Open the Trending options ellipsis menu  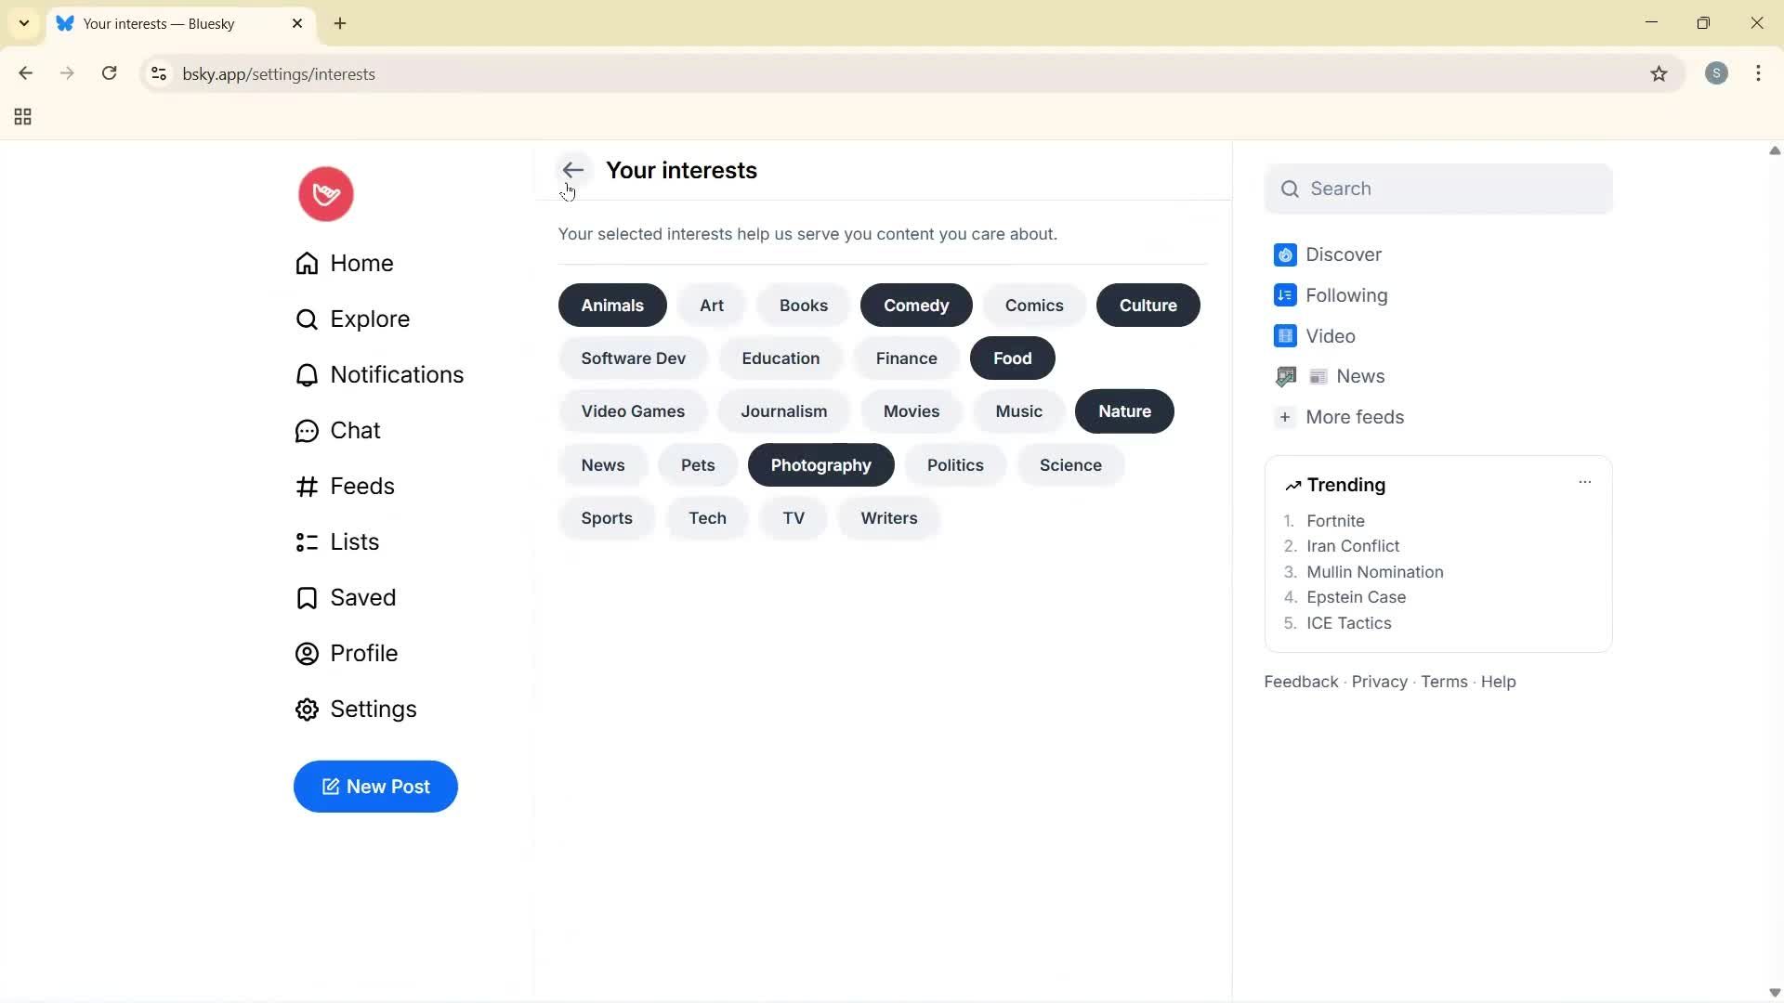click(1585, 482)
